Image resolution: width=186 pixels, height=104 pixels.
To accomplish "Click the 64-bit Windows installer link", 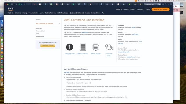I will 133,27.
